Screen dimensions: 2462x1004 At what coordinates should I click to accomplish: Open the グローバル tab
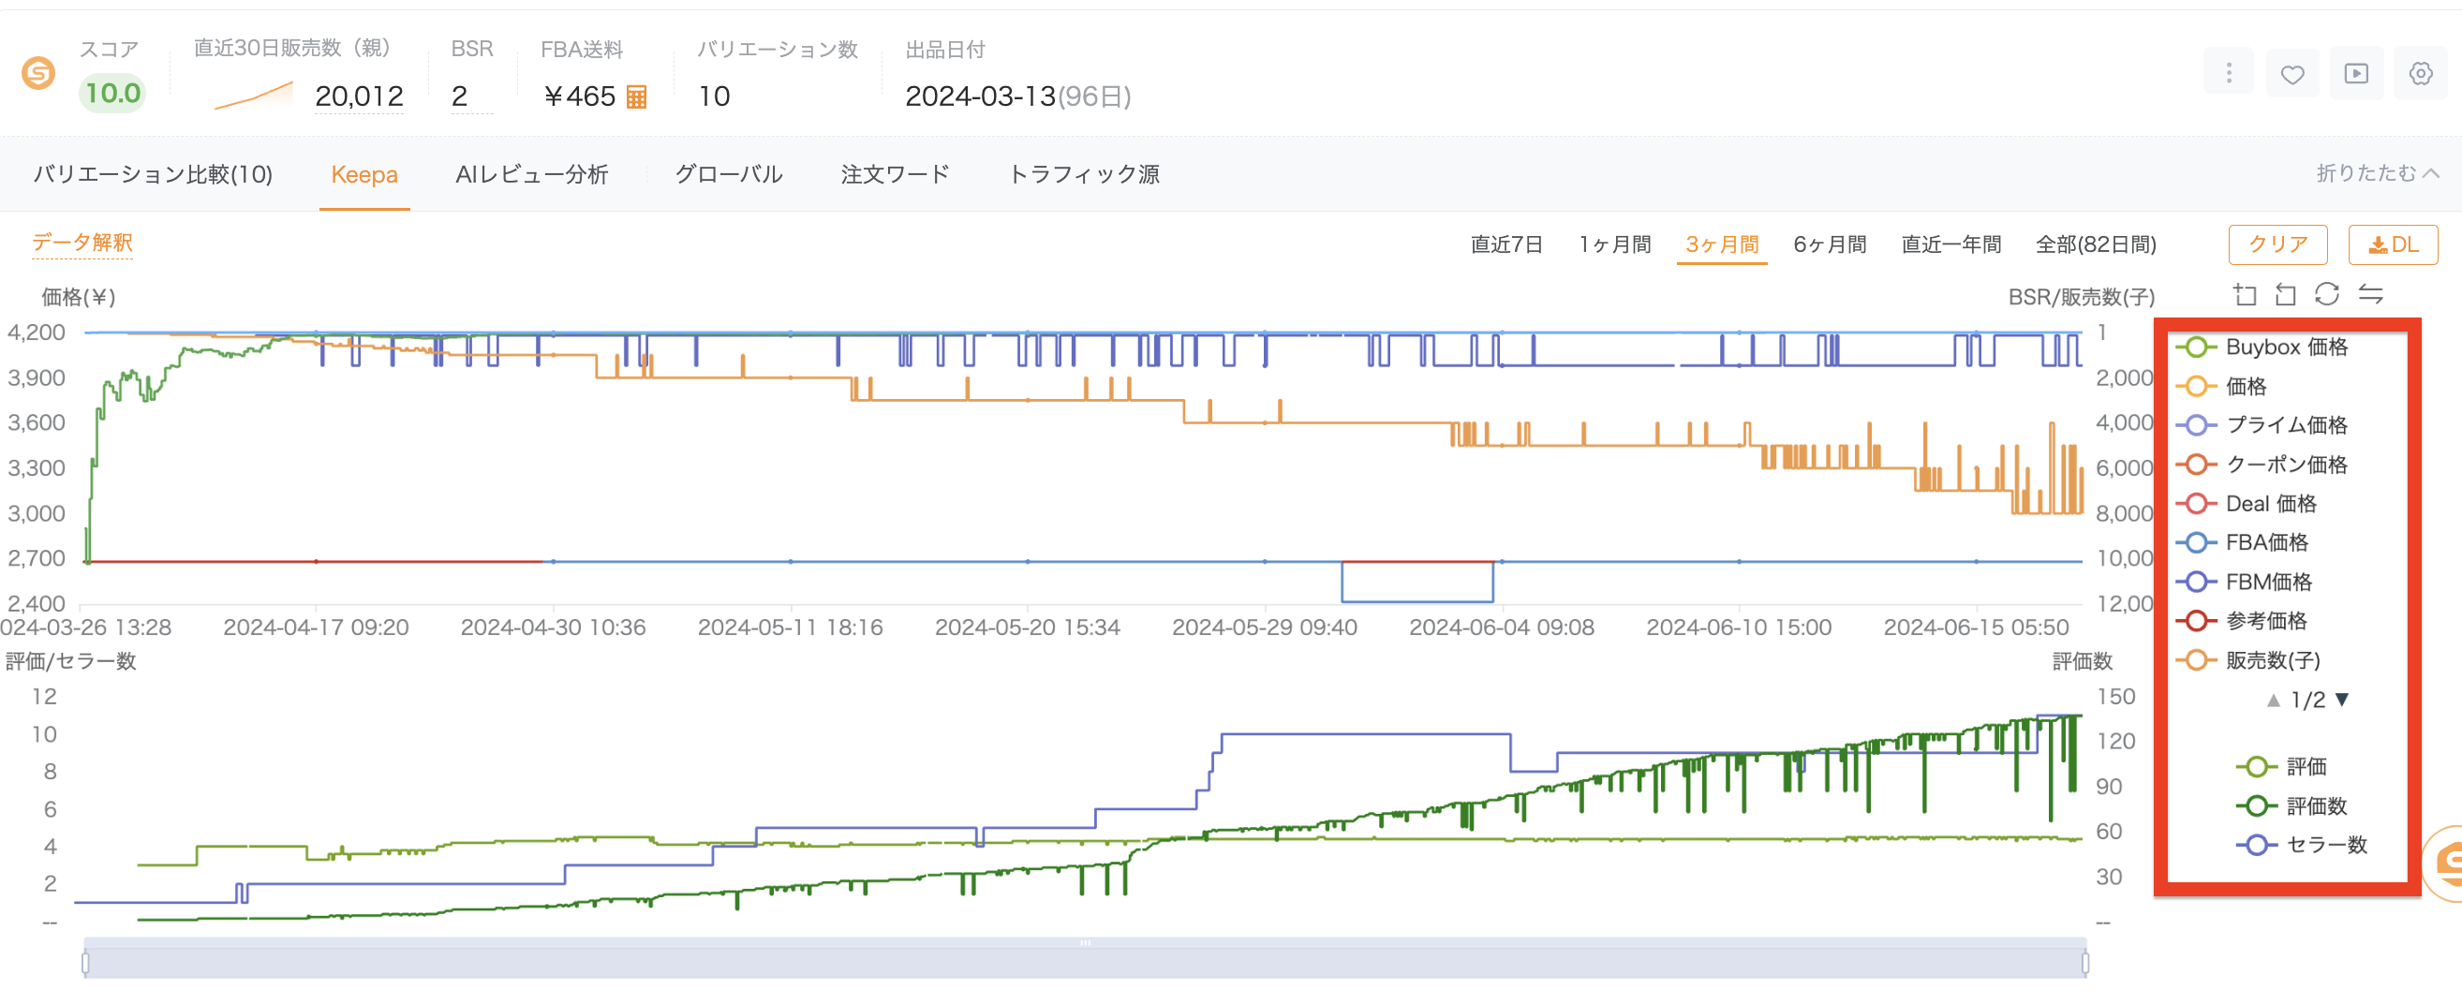point(729,174)
